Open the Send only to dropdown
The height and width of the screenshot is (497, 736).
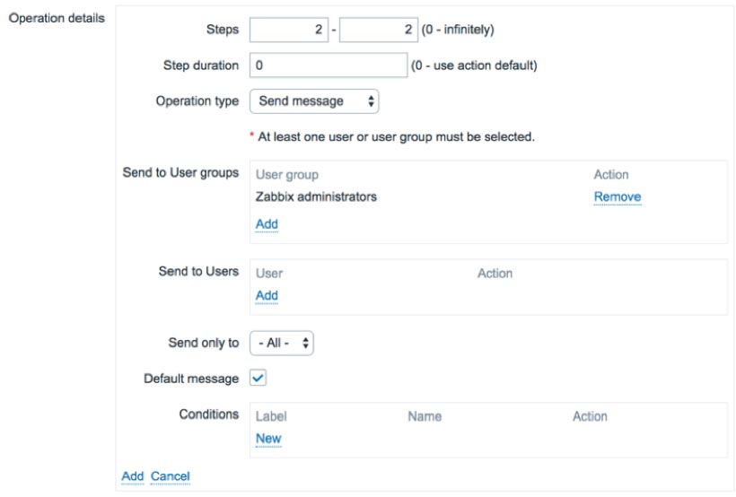point(282,343)
